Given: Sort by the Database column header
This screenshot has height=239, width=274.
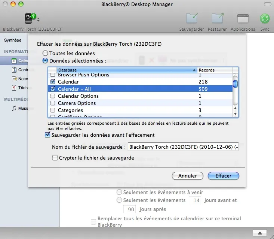Looking at the screenshot, I should [x=127, y=70].
